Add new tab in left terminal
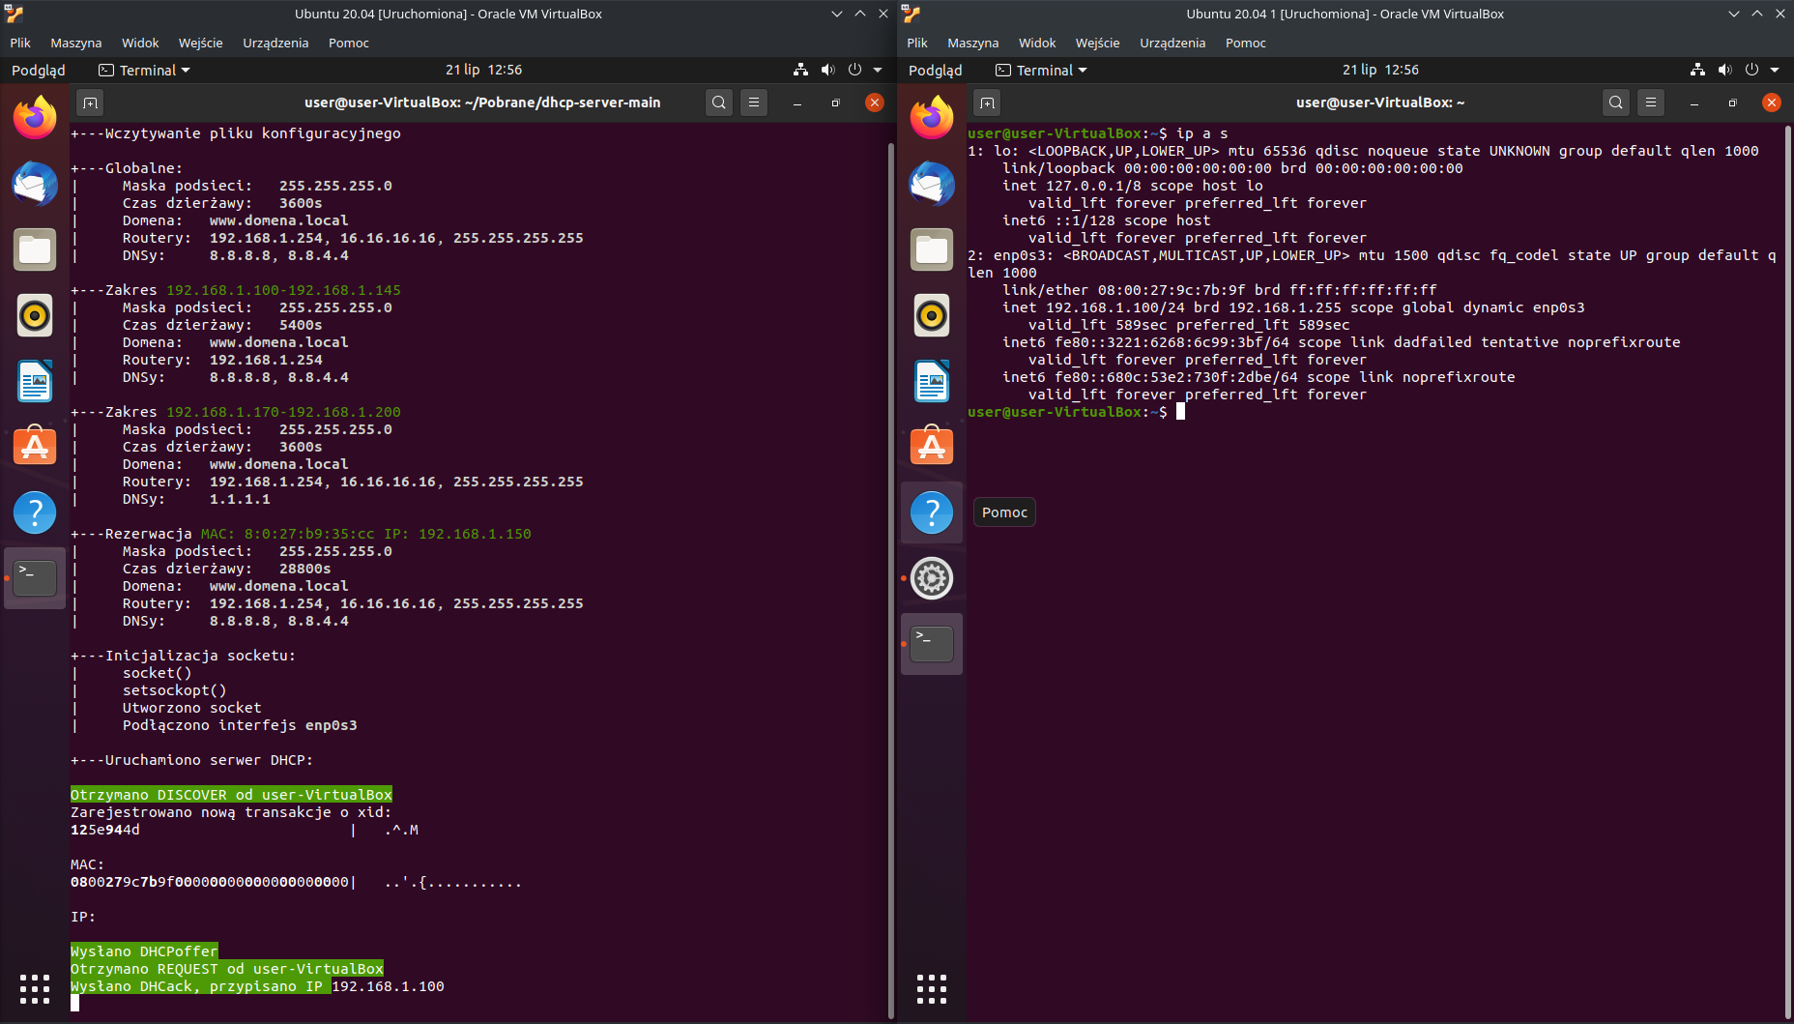This screenshot has height=1024, width=1794. (90, 102)
